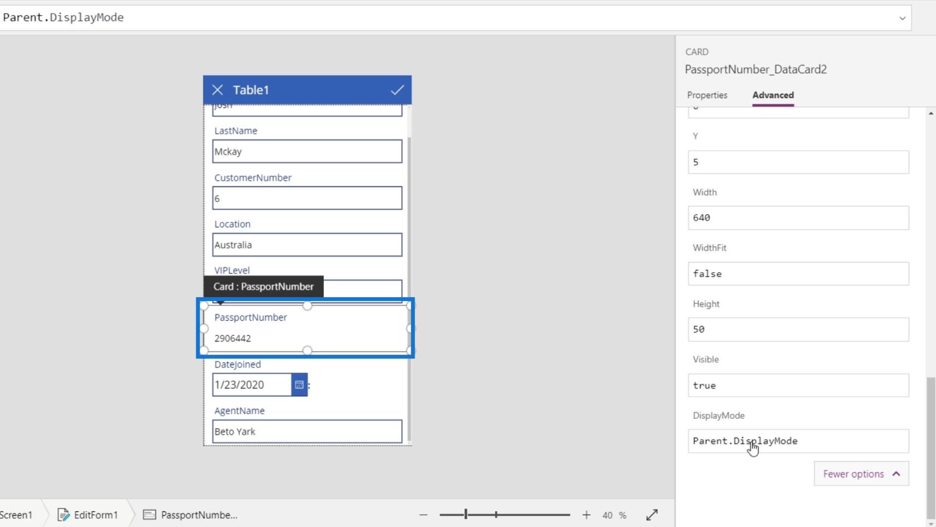Click the PassportNumber value 2906442

coord(232,339)
